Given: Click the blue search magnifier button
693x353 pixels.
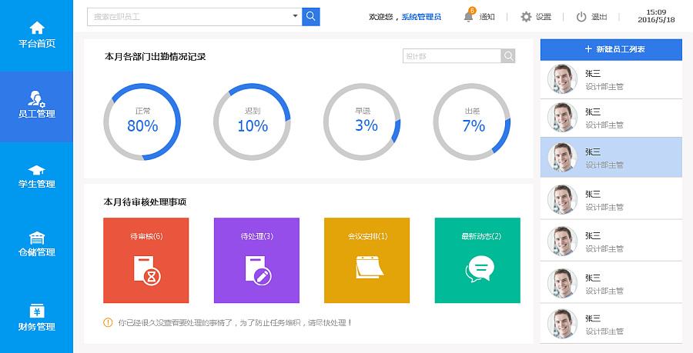Looking at the screenshot, I should pyautogui.click(x=310, y=16).
